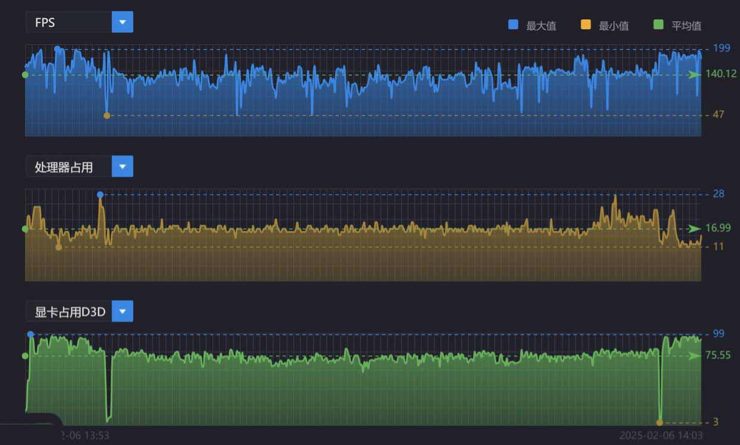Click the 显卡占用D3D selector label

pyautogui.click(x=69, y=312)
